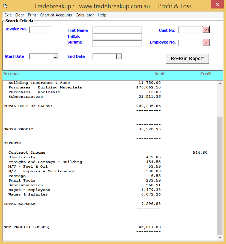Open the Employee No. lookup arrow button
The image size is (226, 244).
coord(206,42)
